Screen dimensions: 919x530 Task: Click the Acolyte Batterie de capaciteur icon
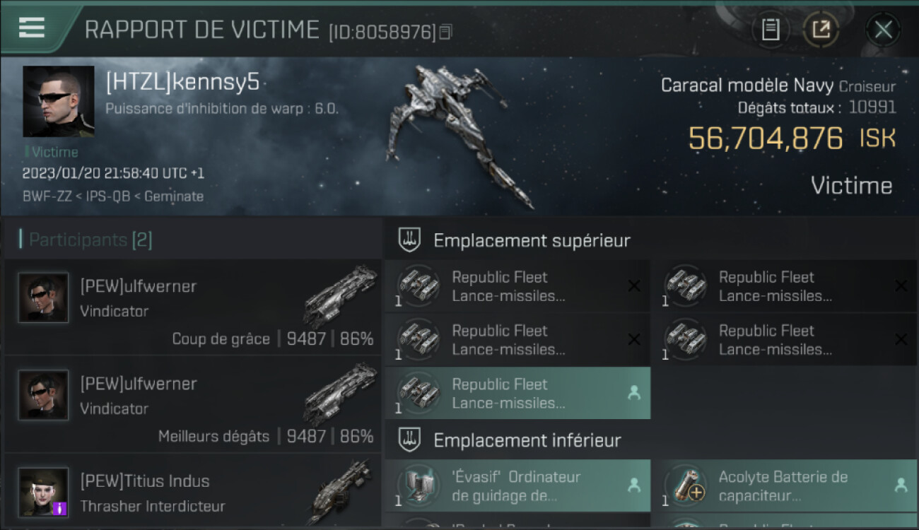[x=686, y=485]
